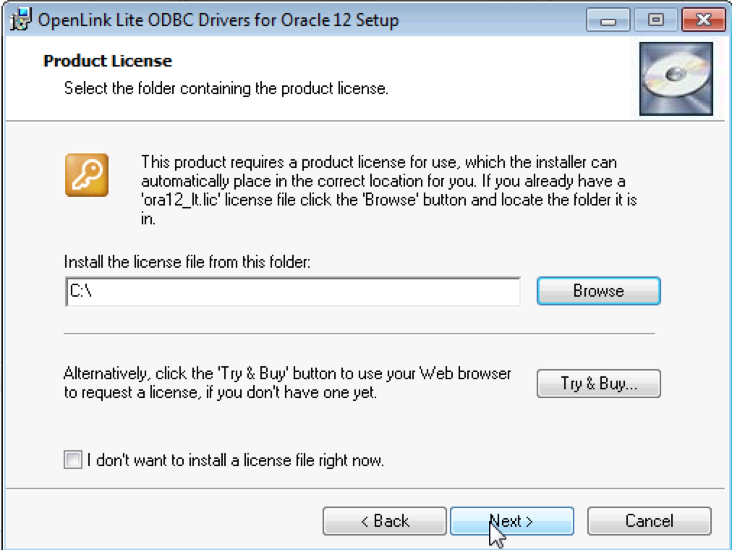Screen dimensions: 732x550
Task: Click the 'OpenLink Lite ODBC Drivers' title bar text
Action: coord(218,20)
